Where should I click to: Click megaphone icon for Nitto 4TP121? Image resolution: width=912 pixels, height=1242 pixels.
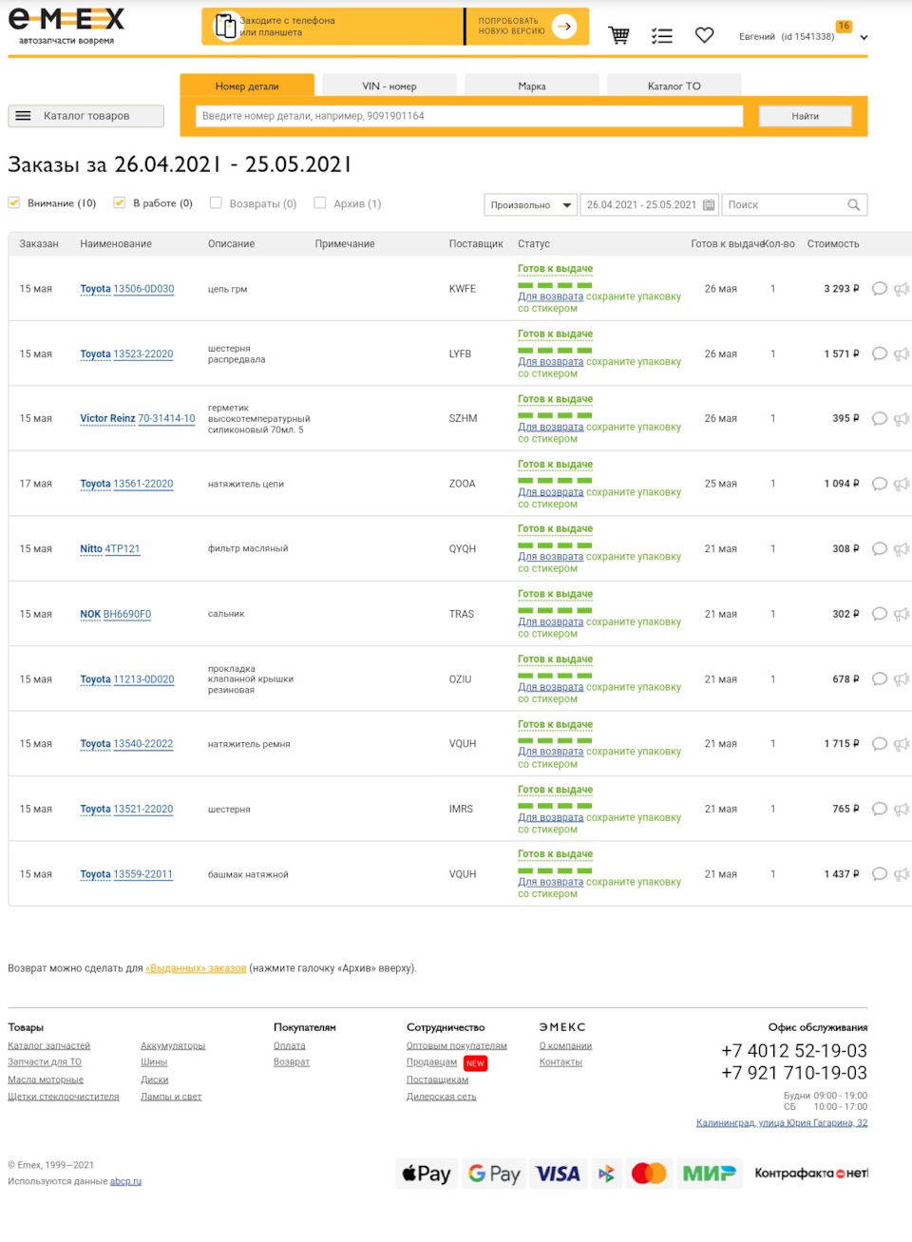tap(902, 549)
